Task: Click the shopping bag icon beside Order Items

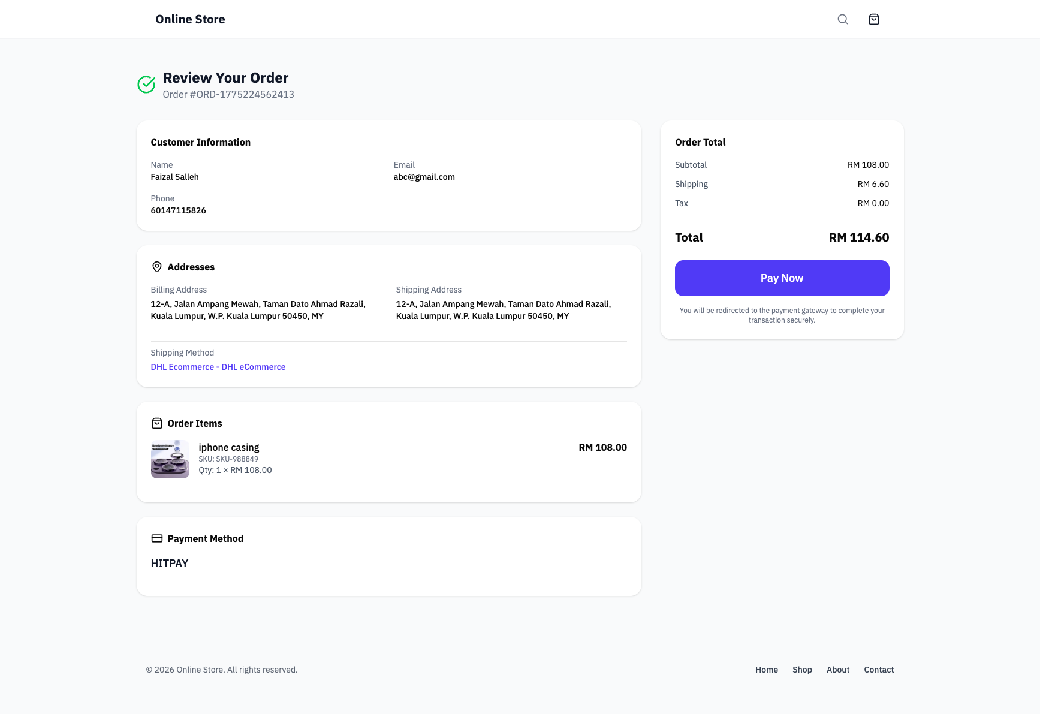Action: tap(157, 423)
